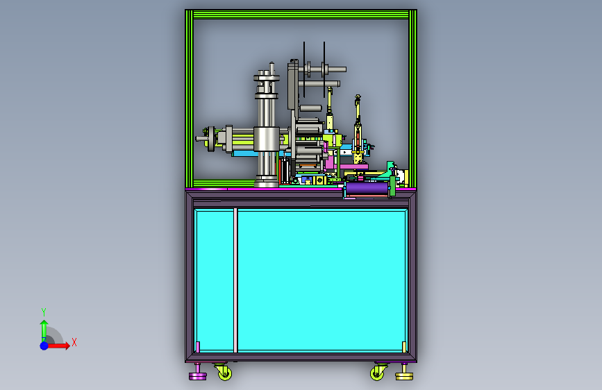Select the top green frame beam
Image resolution: width=602 pixels, height=390 pixels.
pos(301,15)
